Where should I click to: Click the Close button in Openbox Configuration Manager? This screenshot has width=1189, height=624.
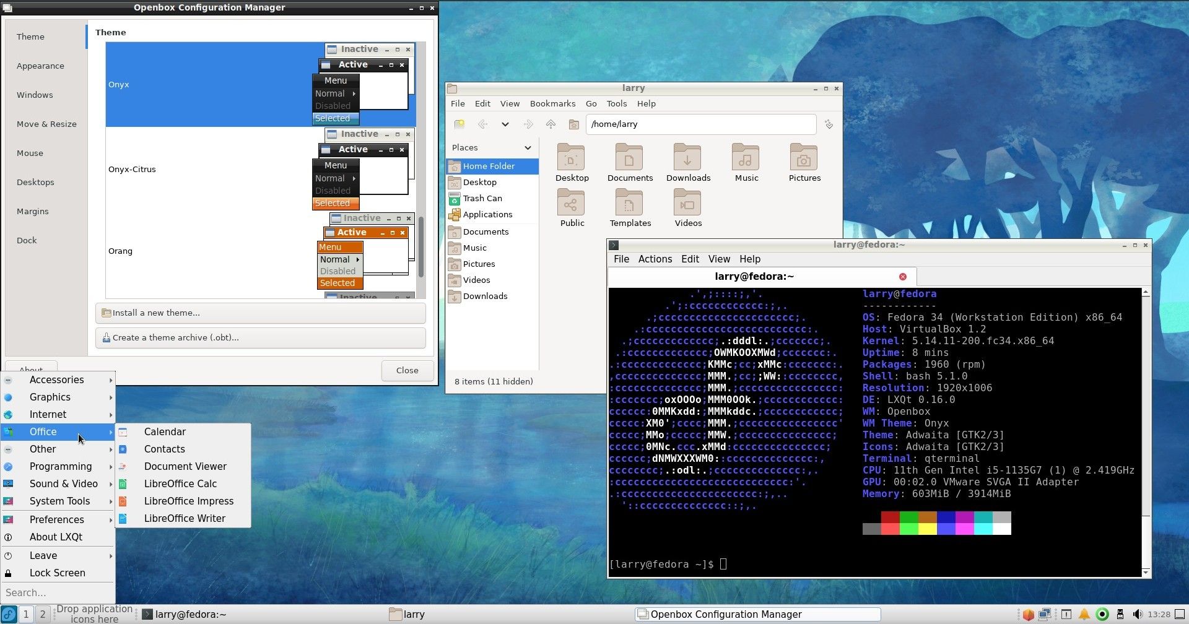407,370
